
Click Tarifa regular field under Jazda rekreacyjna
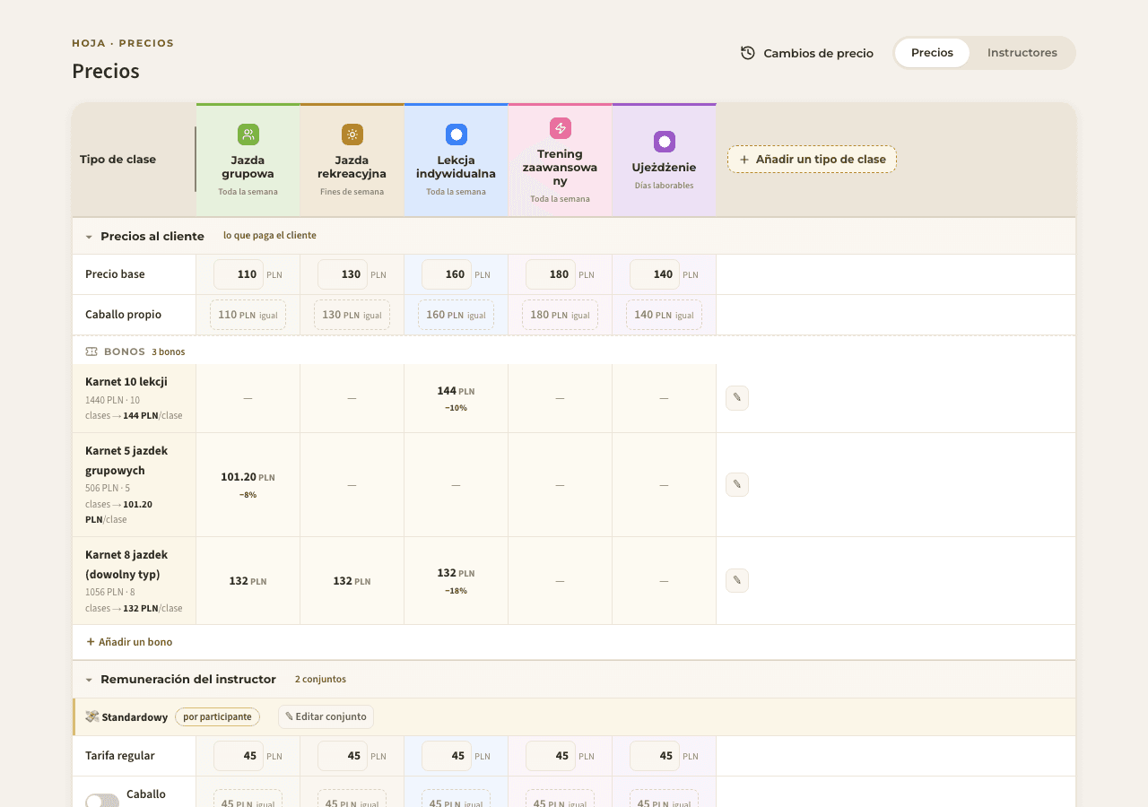click(x=343, y=756)
